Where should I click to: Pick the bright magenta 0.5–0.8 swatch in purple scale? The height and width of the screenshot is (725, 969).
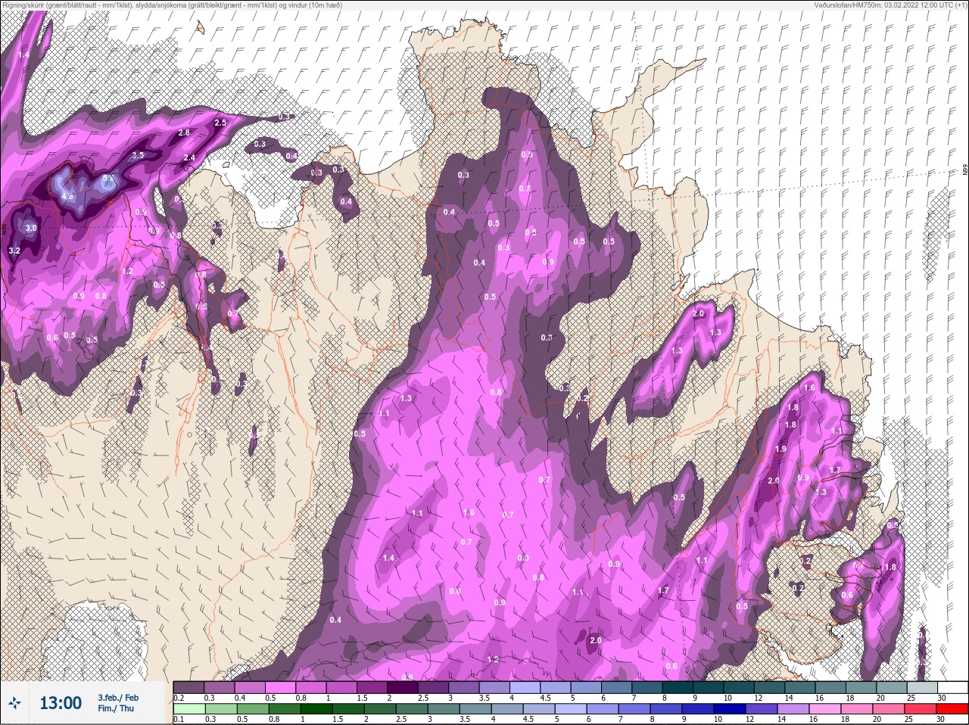[280, 687]
